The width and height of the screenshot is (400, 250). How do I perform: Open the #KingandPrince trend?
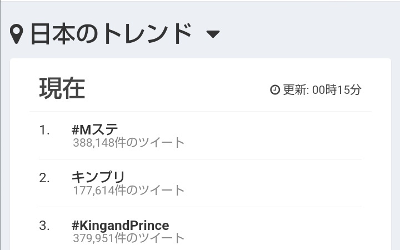pyautogui.click(x=121, y=226)
